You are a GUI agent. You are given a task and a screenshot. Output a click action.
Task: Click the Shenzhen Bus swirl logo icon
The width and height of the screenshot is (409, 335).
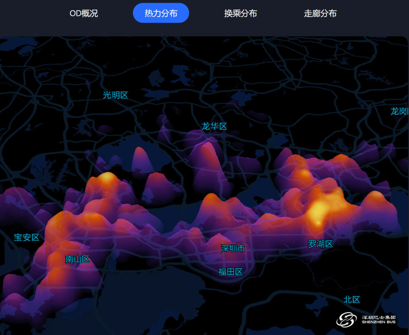tap(347, 319)
